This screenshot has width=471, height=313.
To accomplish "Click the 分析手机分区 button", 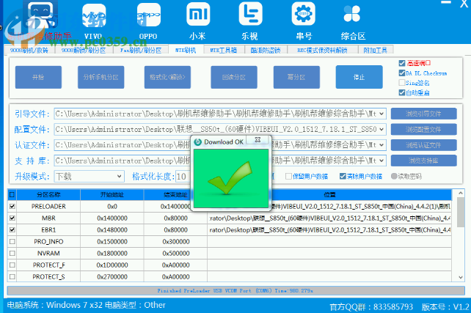I will click(x=101, y=77).
